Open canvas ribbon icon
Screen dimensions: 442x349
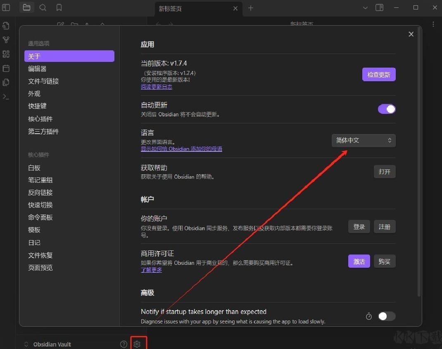(x=6, y=54)
